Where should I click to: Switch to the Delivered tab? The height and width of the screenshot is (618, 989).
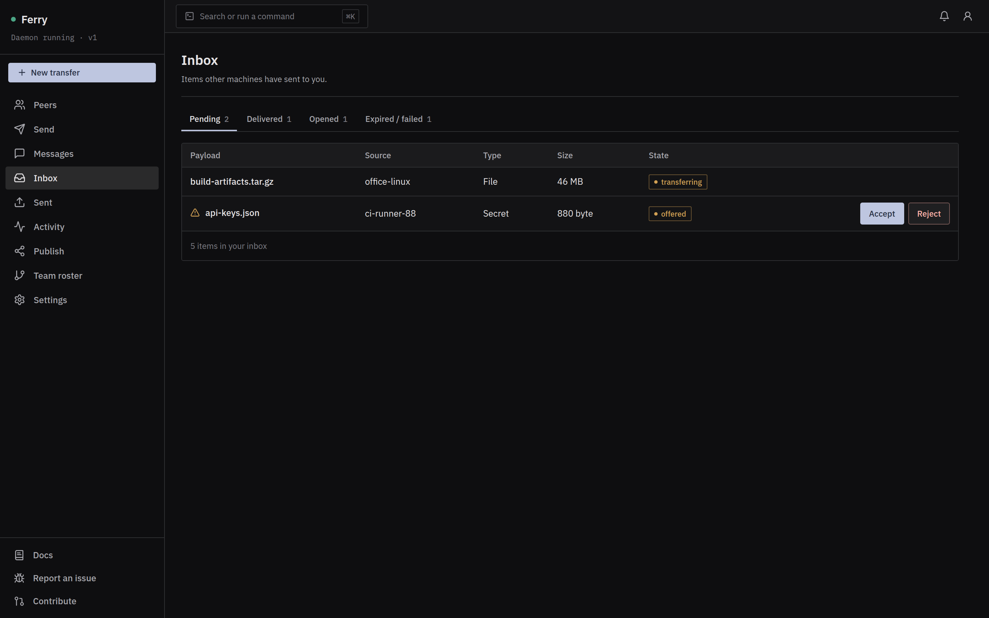click(x=269, y=119)
